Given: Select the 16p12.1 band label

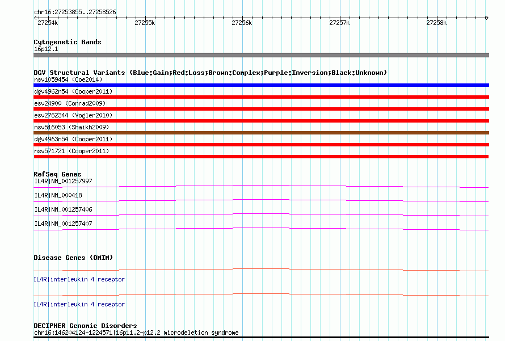Looking at the screenshot, I should pyautogui.click(x=46, y=49).
